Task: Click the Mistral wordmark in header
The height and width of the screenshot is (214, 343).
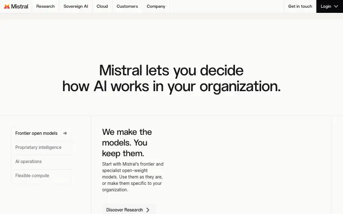Action: [19, 6]
